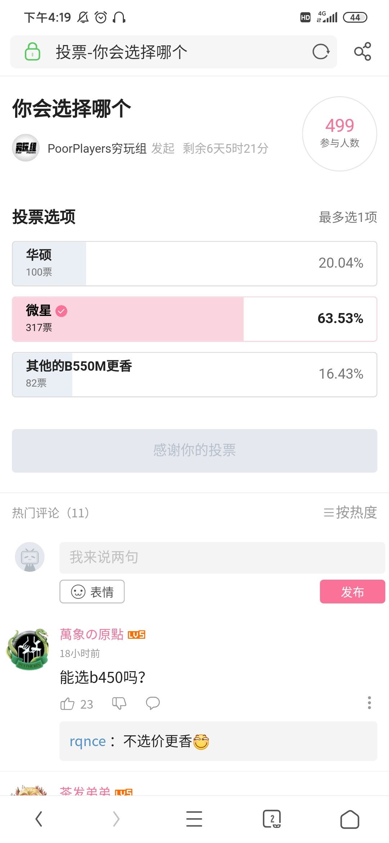This screenshot has width=389, height=843.
Task: Tap the green lock security icon
Action: [x=32, y=52]
